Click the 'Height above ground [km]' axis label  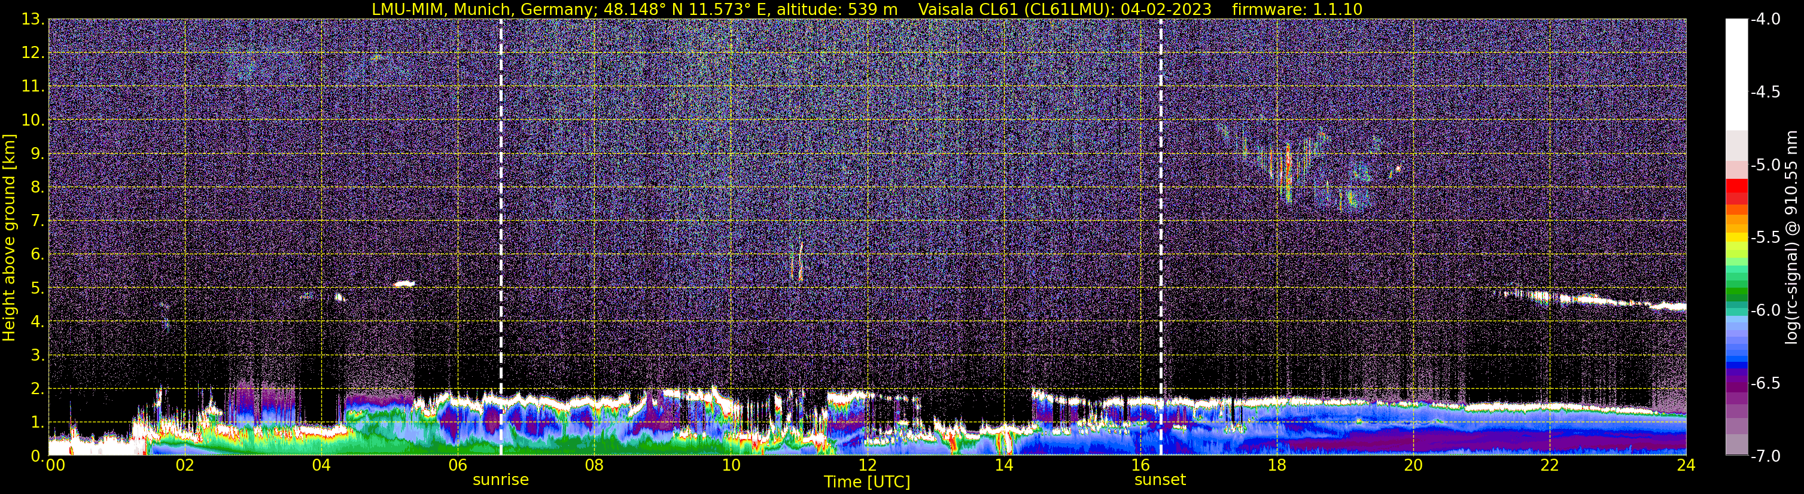(x=8, y=237)
